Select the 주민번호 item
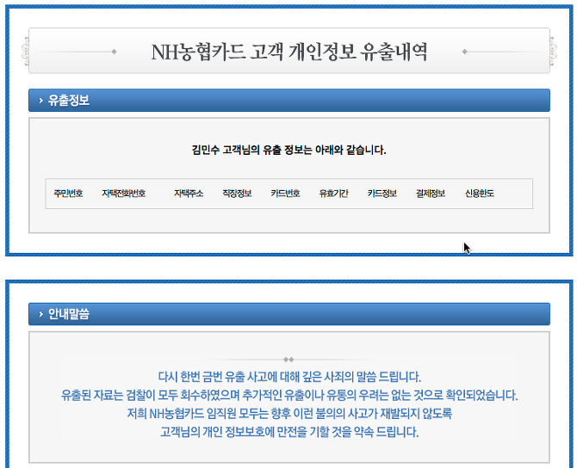This screenshot has width=577, height=468. pos(68,194)
